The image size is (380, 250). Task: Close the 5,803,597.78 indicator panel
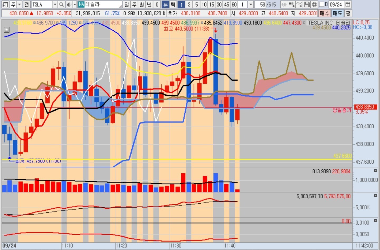coord(376,195)
